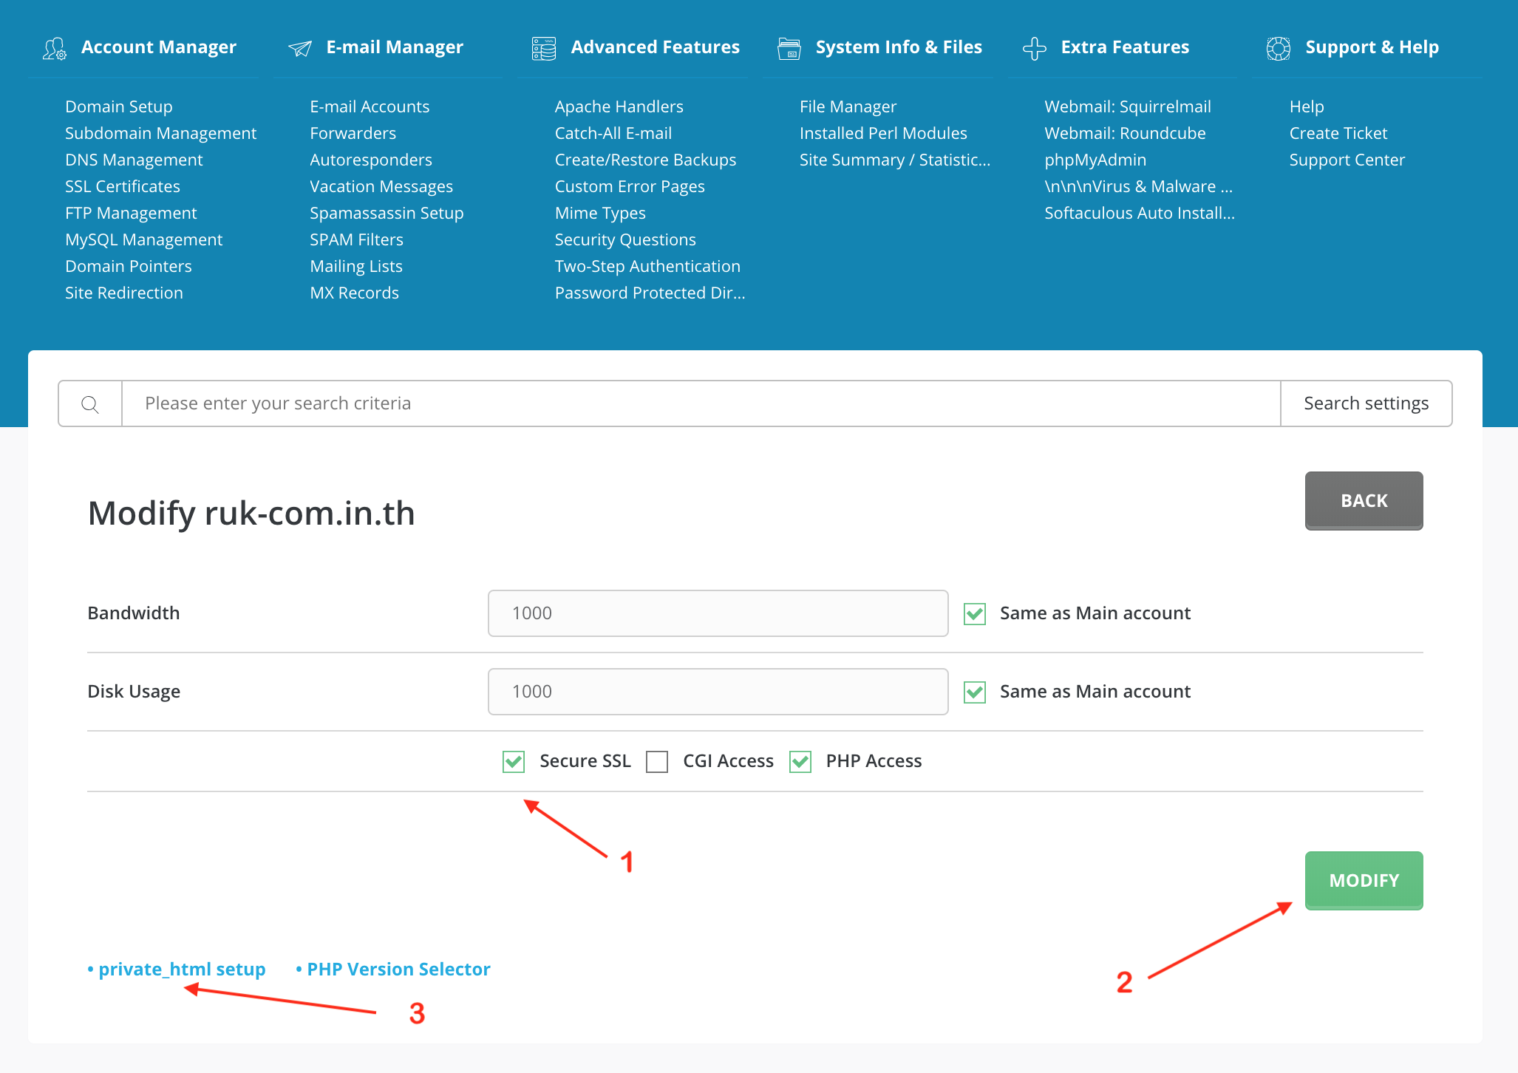Click the System Info & Files folder icon
This screenshot has height=1073, width=1518.
coord(789,49)
